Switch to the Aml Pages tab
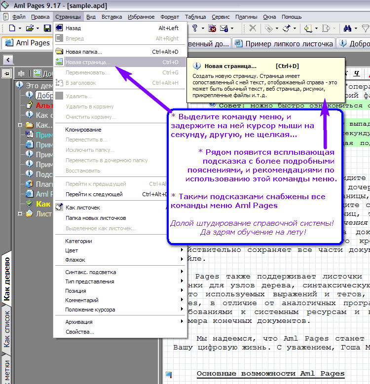 pos(28,43)
